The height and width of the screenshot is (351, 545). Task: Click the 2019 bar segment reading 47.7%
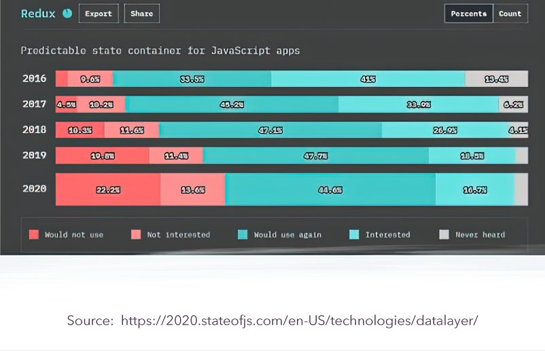[315, 155]
